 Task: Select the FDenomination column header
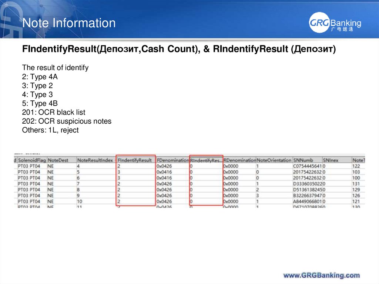[173, 160]
